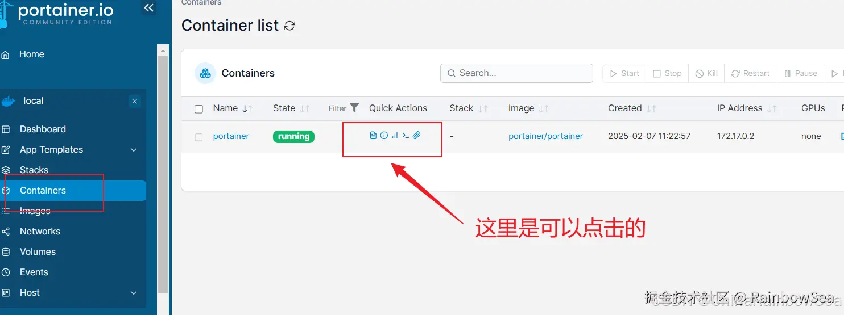Expand the App Templates menu chevron
Viewport: 844px width, 315px height.
click(134, 150)
